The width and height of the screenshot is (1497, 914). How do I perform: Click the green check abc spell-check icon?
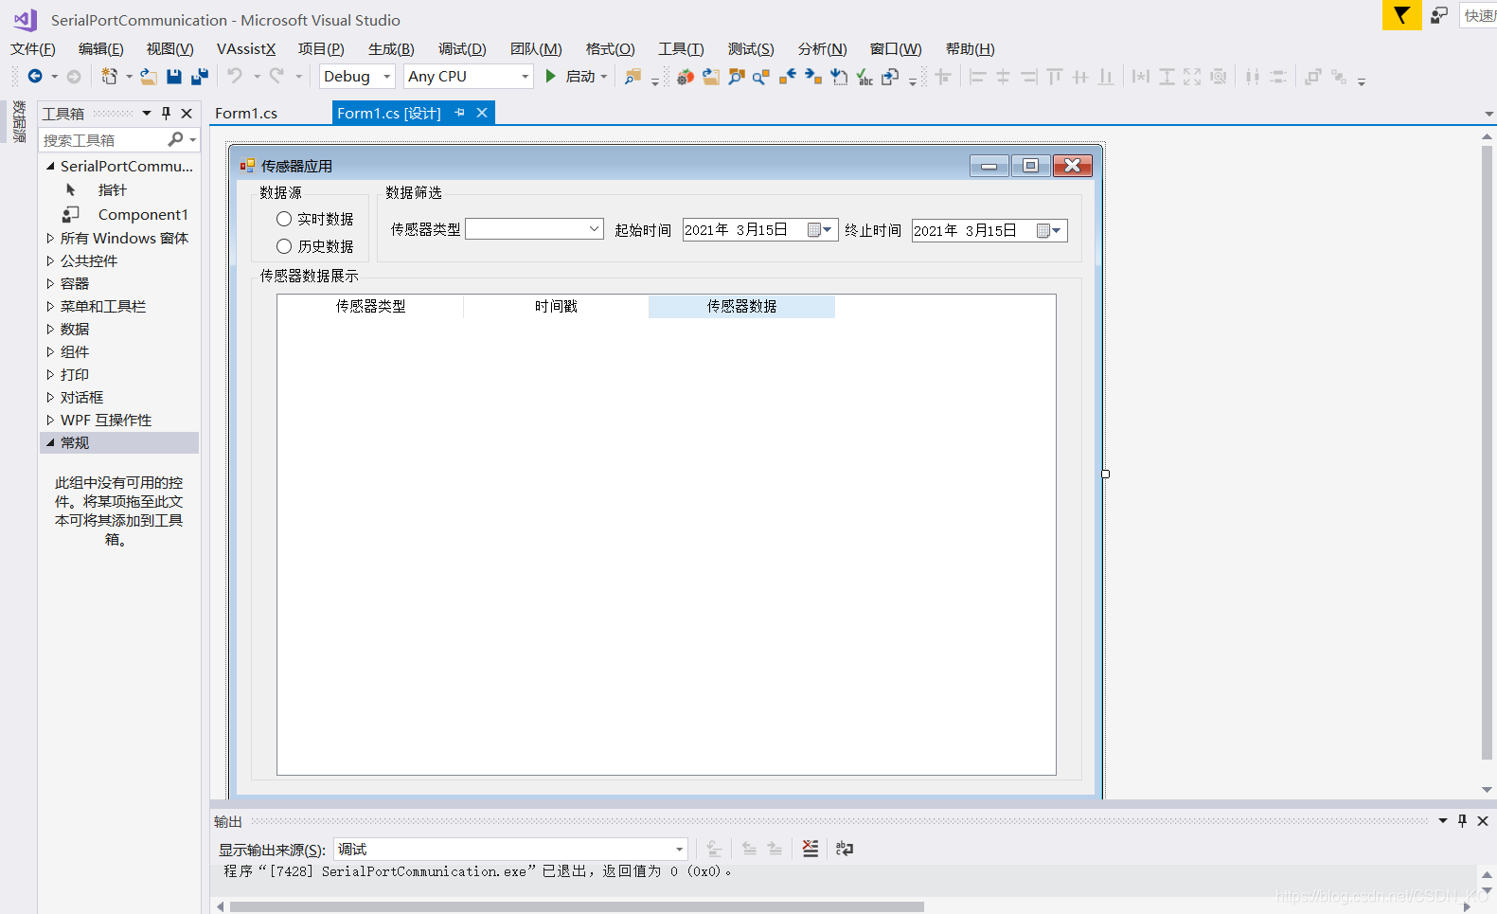pyautogui.click(x=864, y=77)
